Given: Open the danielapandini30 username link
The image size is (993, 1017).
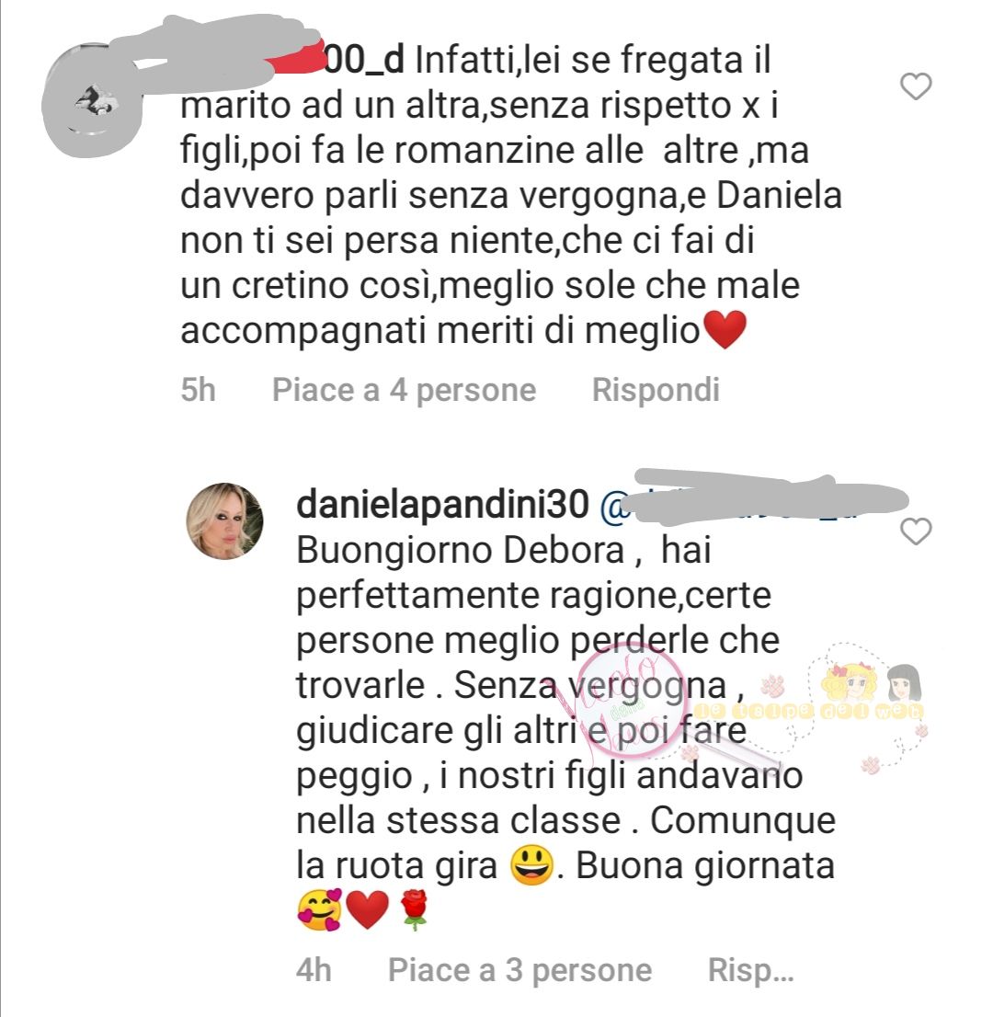Looking at the screenshot, I should pos(442,505).
